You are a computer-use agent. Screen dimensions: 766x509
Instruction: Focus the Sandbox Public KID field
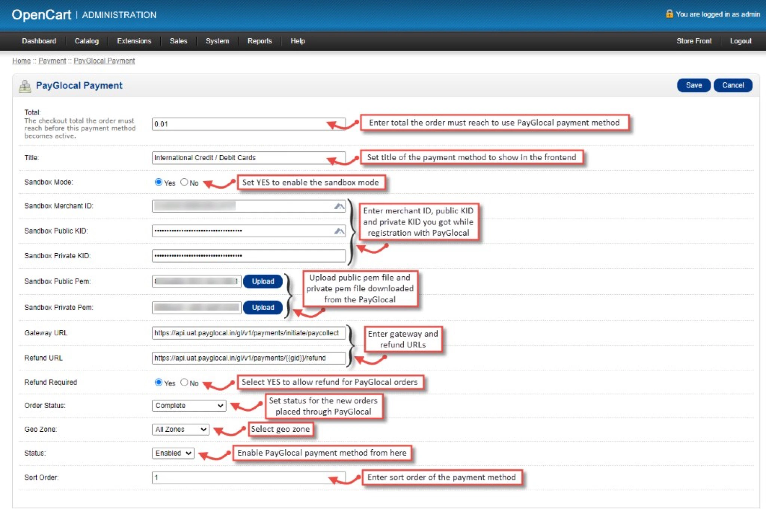(x=249, y=231)
